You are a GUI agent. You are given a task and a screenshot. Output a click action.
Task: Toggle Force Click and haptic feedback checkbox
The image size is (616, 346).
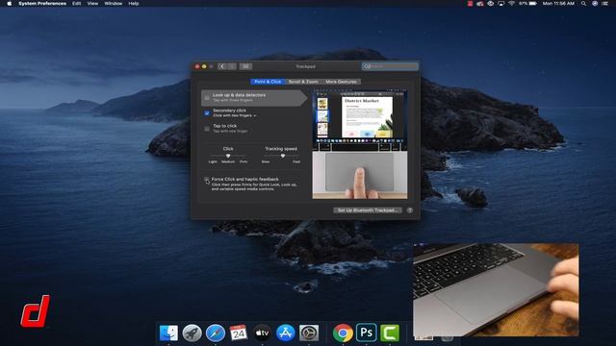(x=207, y=180)
